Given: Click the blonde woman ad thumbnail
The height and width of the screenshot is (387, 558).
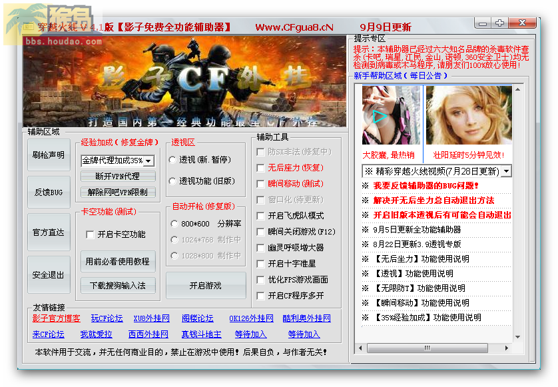Looking at the screenshot, I should point(469,115).
